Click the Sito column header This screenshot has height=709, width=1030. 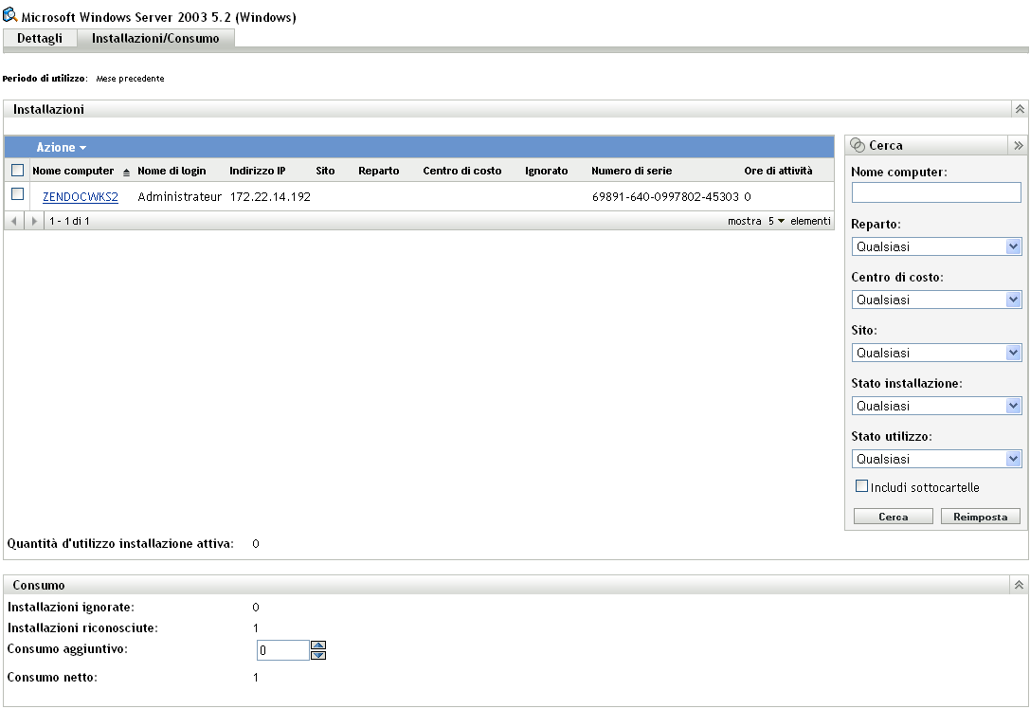[325, 171]
